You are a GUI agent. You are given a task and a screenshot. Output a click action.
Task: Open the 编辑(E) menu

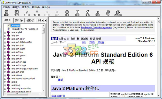(16, 7)
